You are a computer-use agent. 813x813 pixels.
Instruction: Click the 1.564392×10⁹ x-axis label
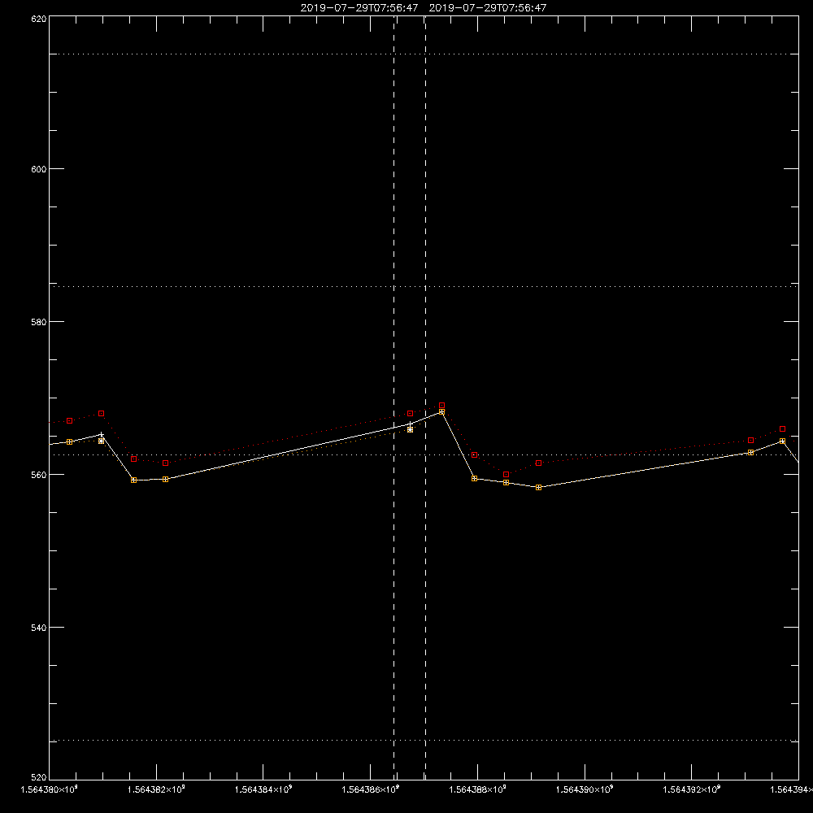pyautogui.click(x=692, y=789)
